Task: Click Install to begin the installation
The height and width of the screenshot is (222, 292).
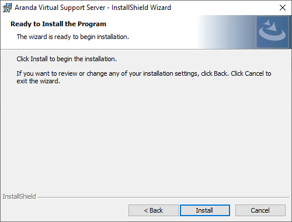Action: click(205, 210)
